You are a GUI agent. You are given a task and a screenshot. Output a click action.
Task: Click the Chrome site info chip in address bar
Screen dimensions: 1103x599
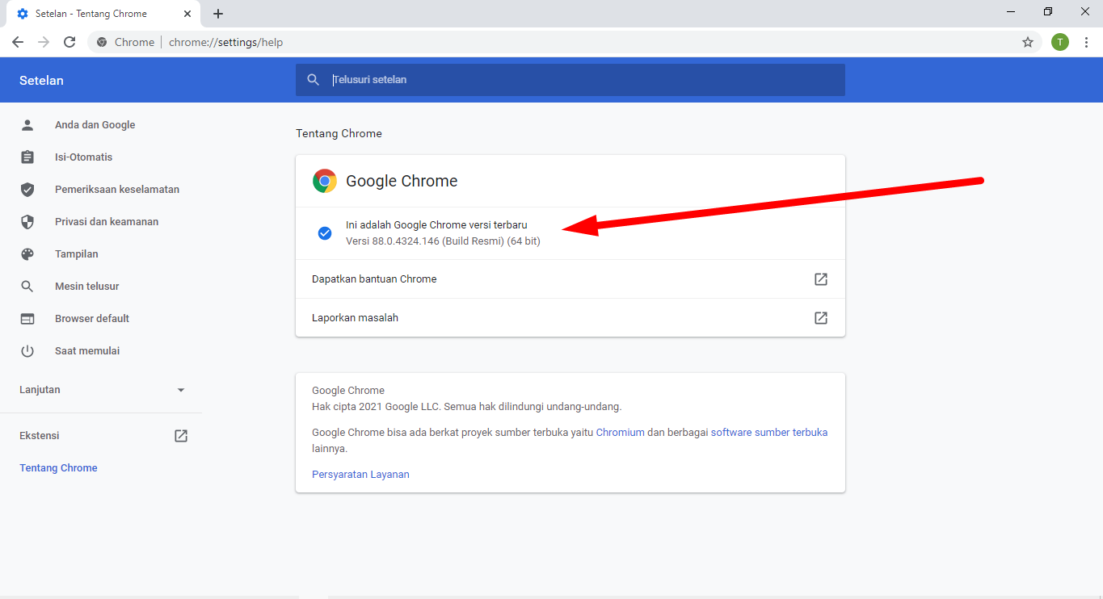click(x=125, y=42)
